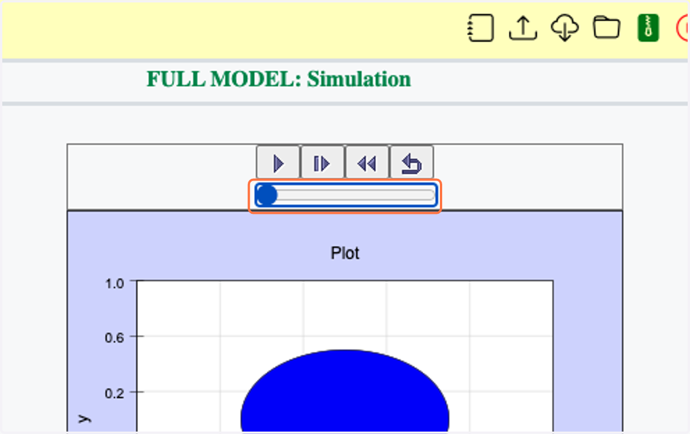690x434 pixels.
Task: Click the blue simulation progress slider
Action: click(x=345, y=196)
